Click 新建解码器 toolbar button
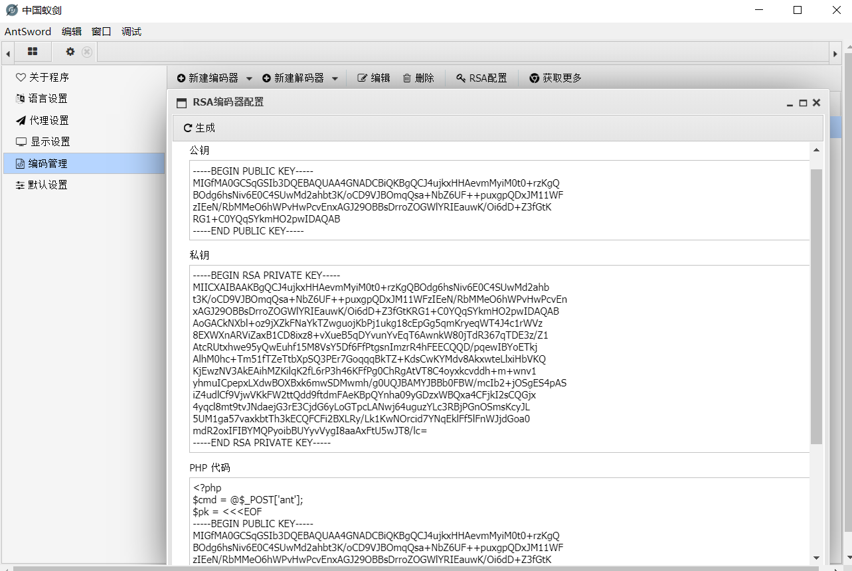The width and height of the screenshot is (852, 571). (294, 78)
